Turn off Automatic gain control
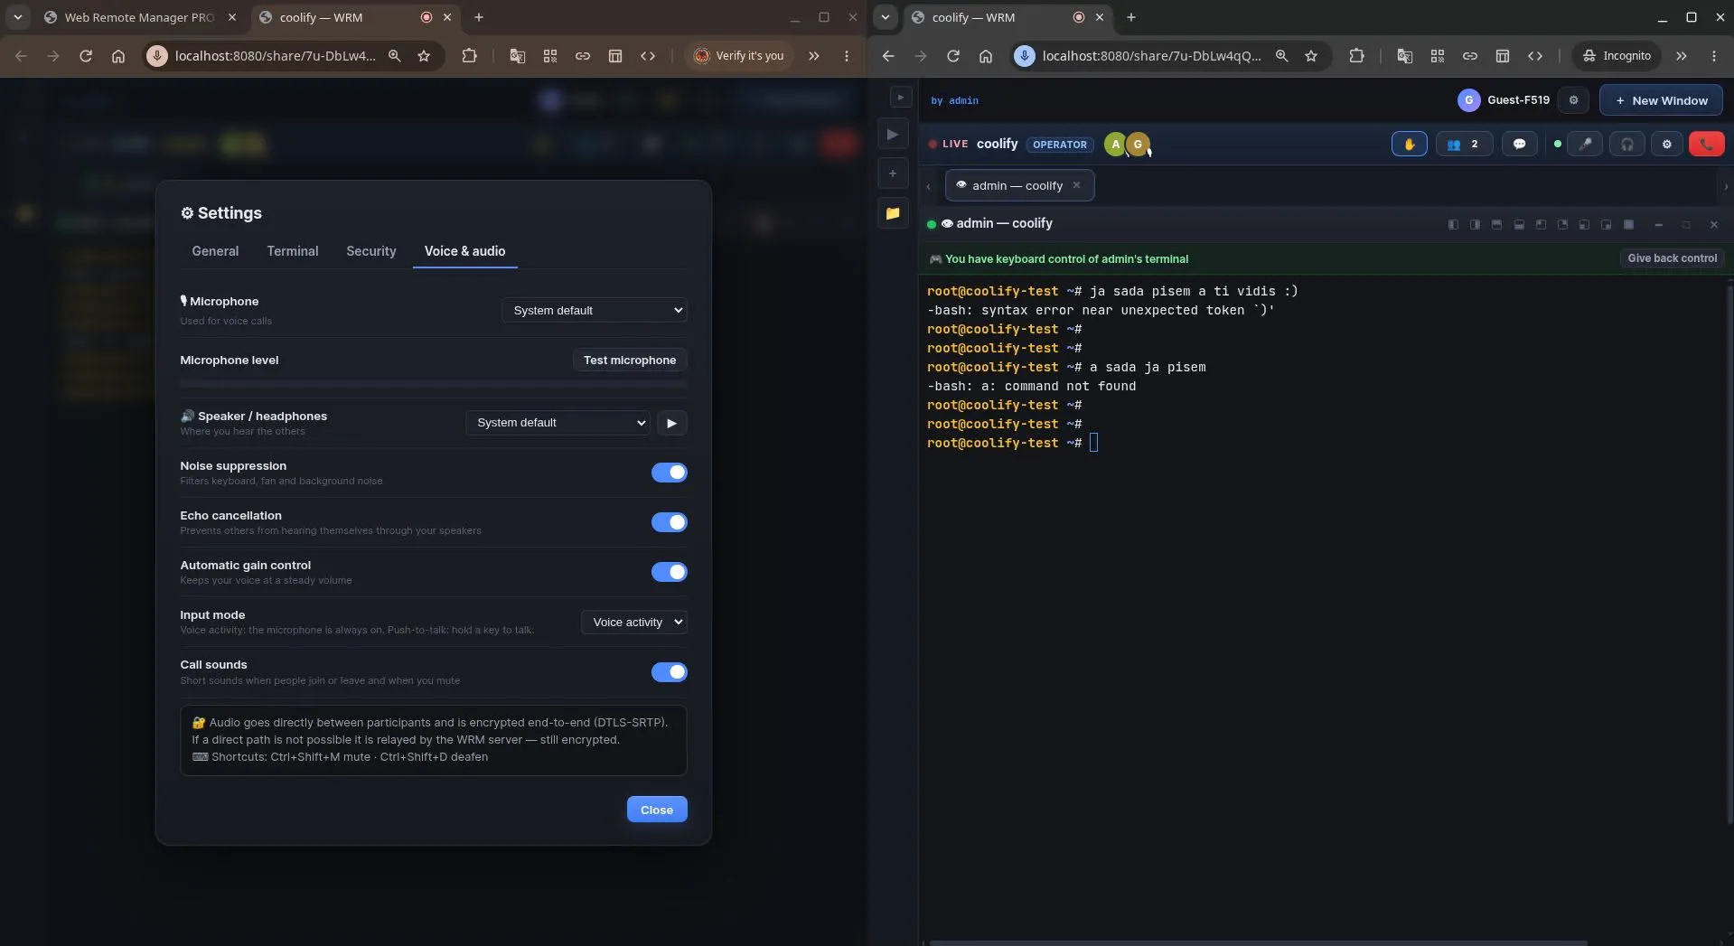This screenshot has width=1734, height=946. 669,572
